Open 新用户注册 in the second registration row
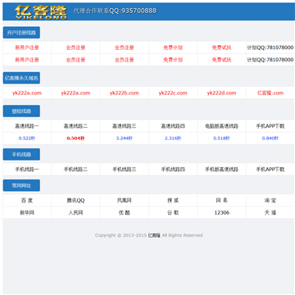Viewport: 295px width, 295px height. pyautogui.click(x=27, y=60)
